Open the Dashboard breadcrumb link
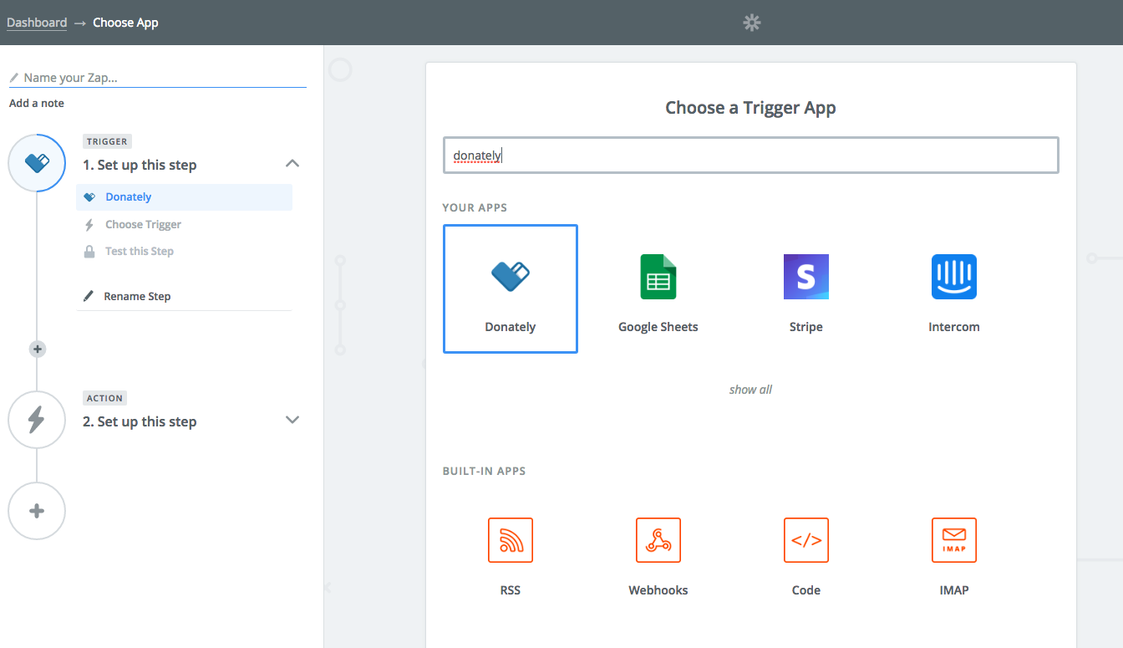1123x648 pixels. click(37, 23)
